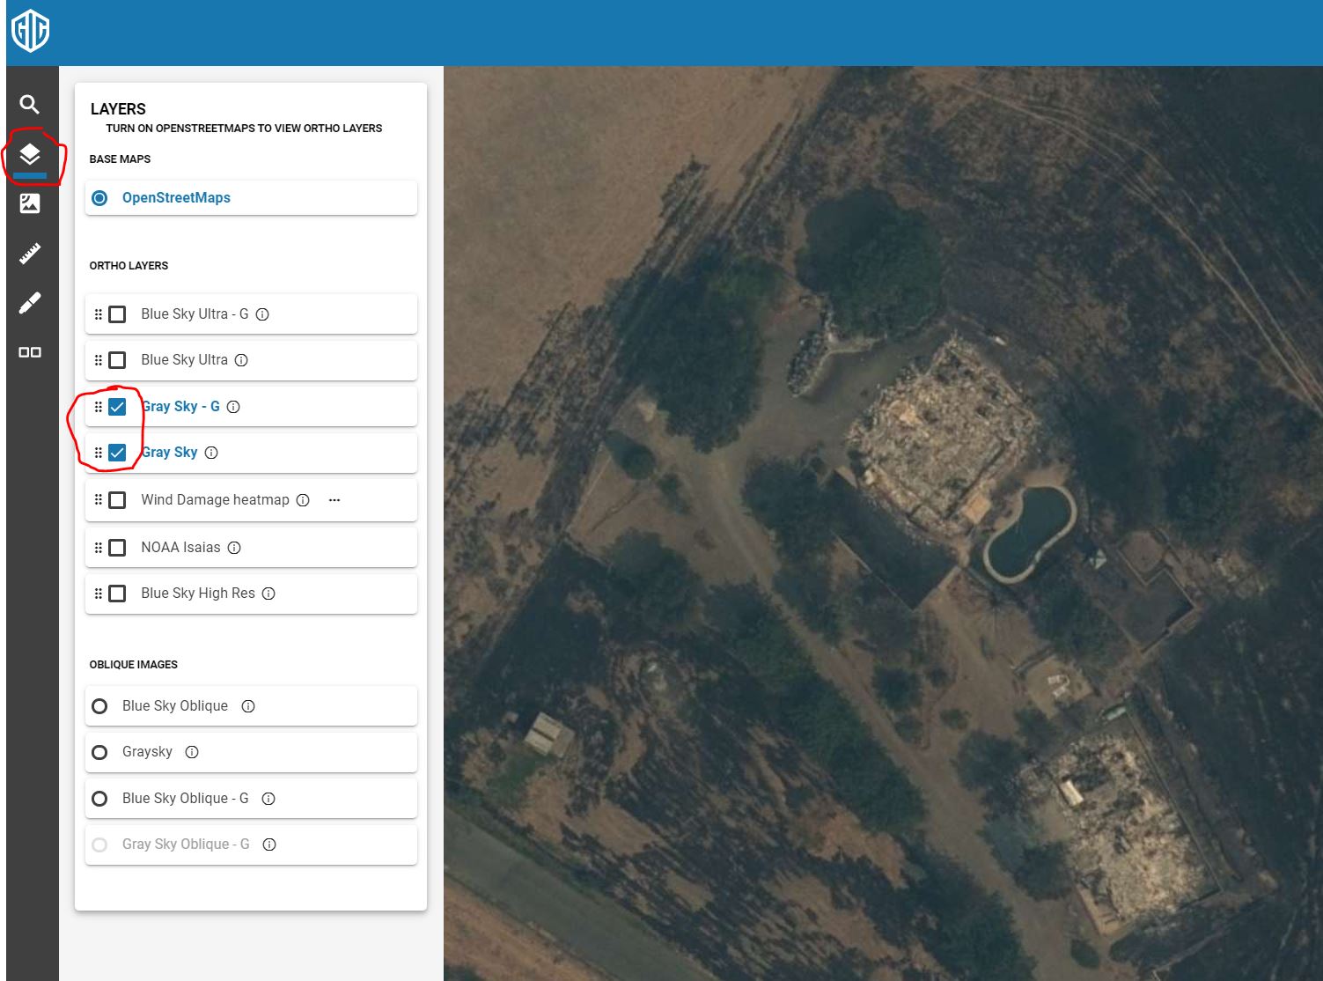Open the Layers panel icon

(x=30, y=155)
